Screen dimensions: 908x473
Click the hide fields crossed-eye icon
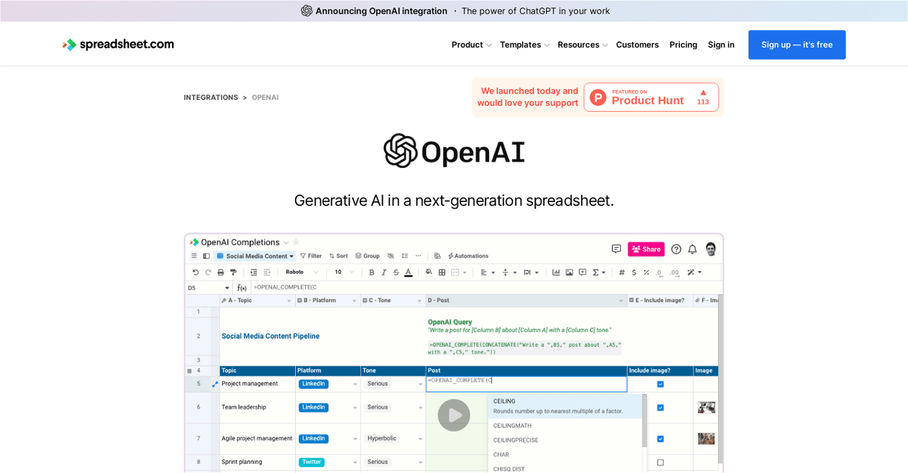point(391,256)
